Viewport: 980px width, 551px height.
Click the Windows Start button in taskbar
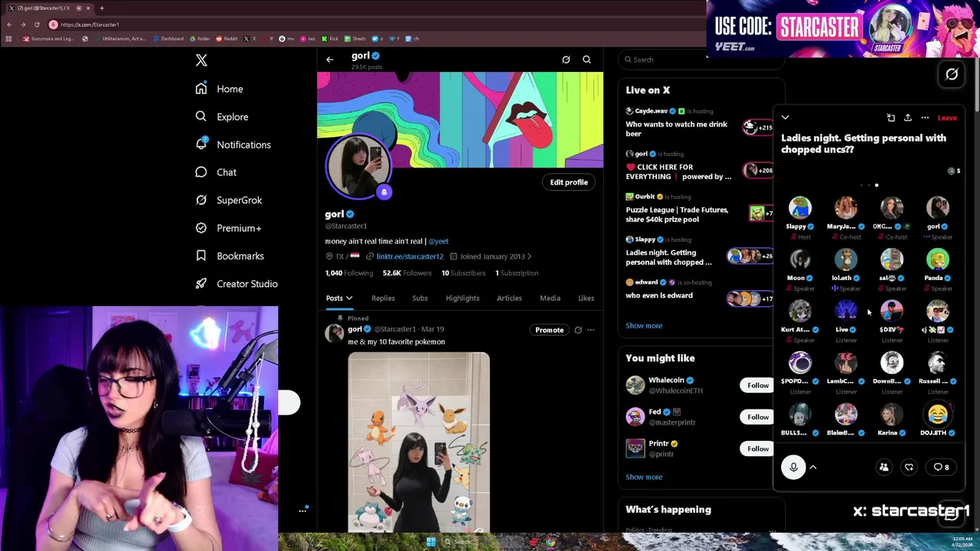(x=430, y=542)
